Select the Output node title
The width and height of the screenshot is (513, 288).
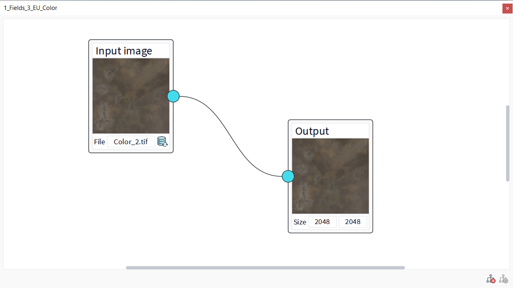click(x=312, y=131)
